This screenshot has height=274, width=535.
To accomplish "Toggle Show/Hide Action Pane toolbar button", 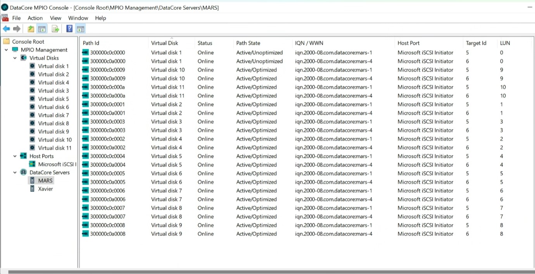I will [x=80, y=29].
